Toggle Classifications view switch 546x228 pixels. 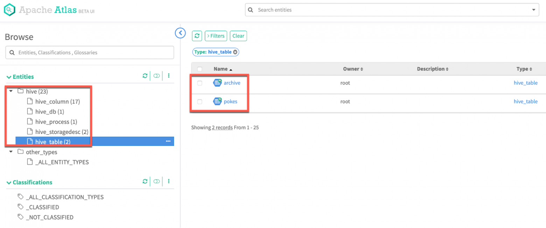pos(156,181)
